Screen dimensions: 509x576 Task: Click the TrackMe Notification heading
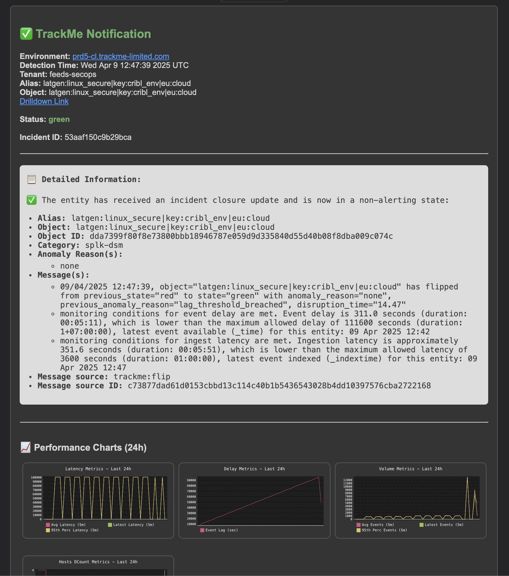pos(93,34)
